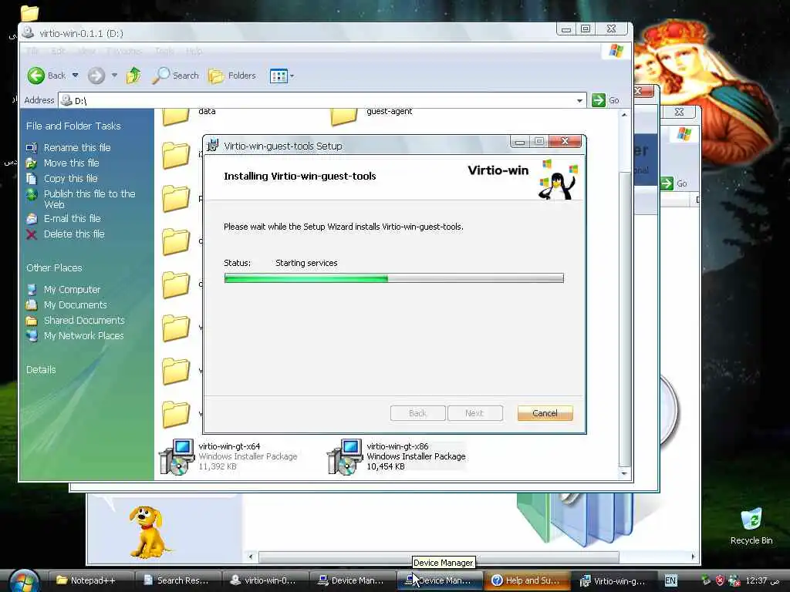Switch to Help and Support taskbar button
The width and height of the screenshot is (790, 592).
[528, 580]
